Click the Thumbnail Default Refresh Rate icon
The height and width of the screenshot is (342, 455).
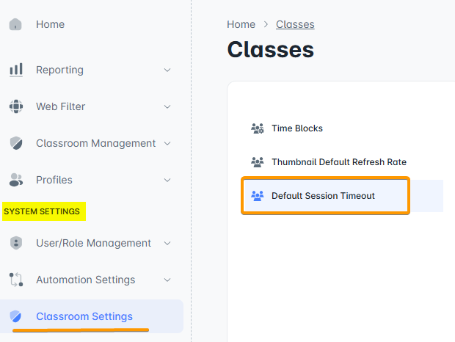tap(257, 162)
